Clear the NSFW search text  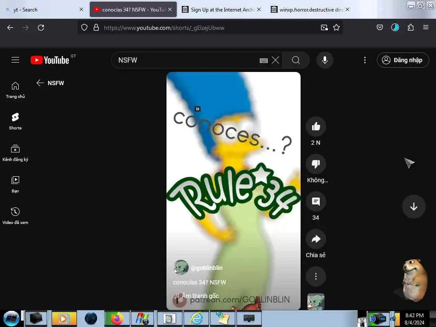pyautogui.click(x=275, y=60)
